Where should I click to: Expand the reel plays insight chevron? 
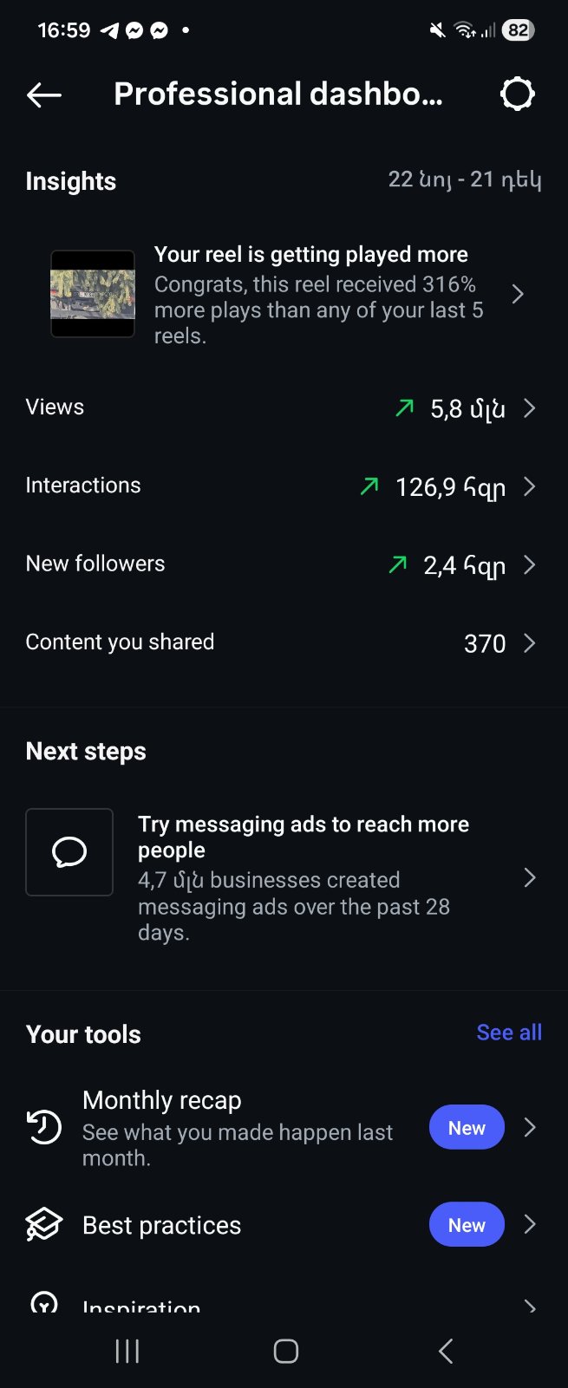518,294
